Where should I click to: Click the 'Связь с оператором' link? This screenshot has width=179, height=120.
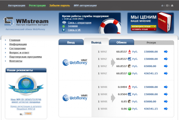(x=79, y=23)
